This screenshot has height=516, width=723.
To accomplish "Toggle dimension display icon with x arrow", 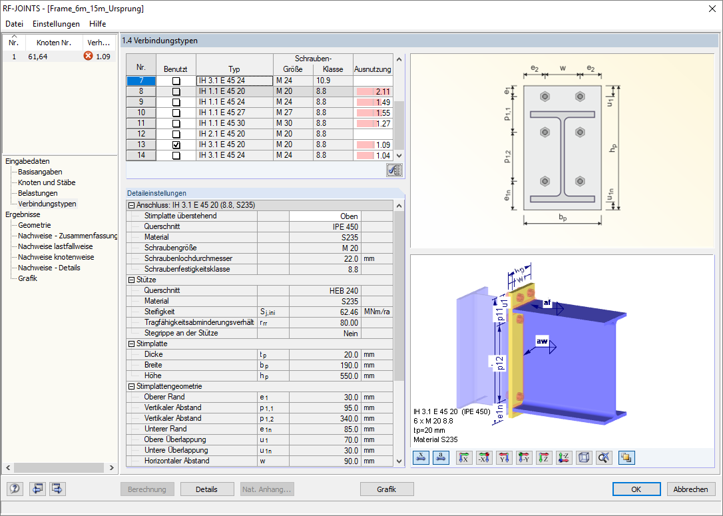I will [x=421, y=457].
